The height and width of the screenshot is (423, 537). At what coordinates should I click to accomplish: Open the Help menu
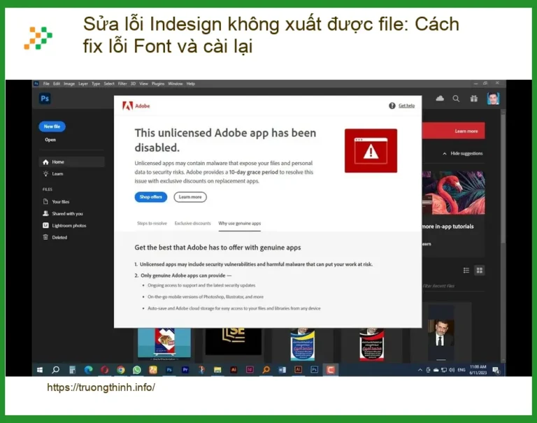pyautogui.click(x=191, y=84)
